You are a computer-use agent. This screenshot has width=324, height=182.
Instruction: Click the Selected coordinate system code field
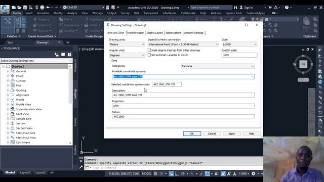click(x=167, y=84)
